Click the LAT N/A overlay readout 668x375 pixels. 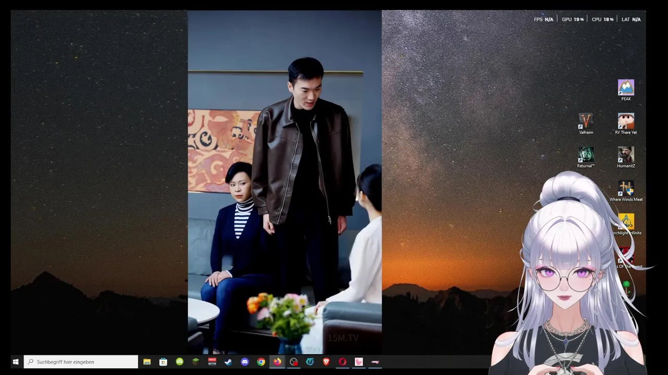631,19
